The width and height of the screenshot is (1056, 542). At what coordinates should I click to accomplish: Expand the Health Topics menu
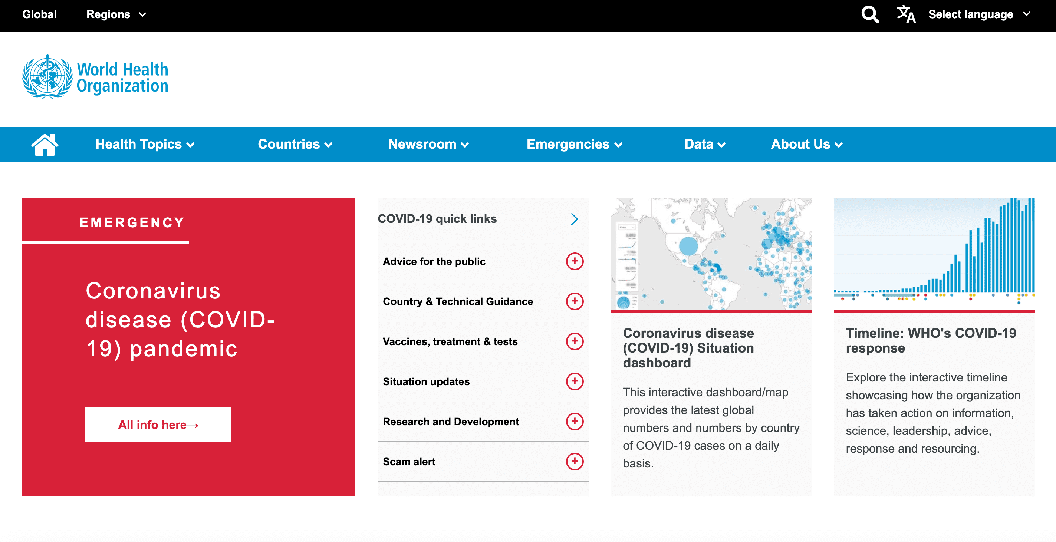(145, 144)
